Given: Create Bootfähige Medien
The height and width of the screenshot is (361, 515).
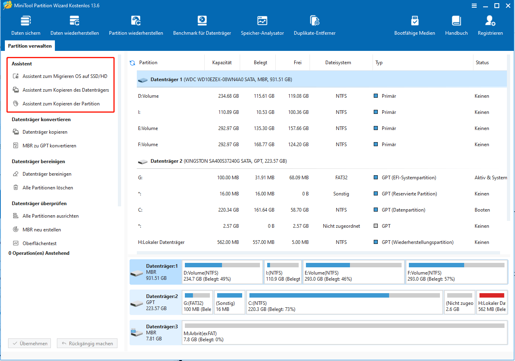Looking at the screenshot, I should [415, 26].
